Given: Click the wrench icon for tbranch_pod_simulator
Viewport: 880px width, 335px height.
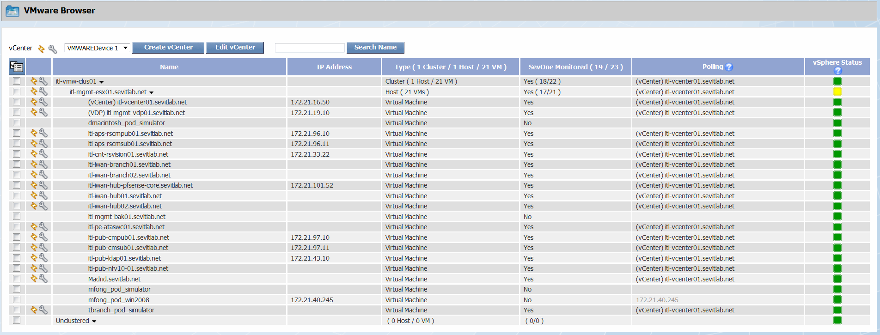Looking at the screenshot, I should coord(43,310).
